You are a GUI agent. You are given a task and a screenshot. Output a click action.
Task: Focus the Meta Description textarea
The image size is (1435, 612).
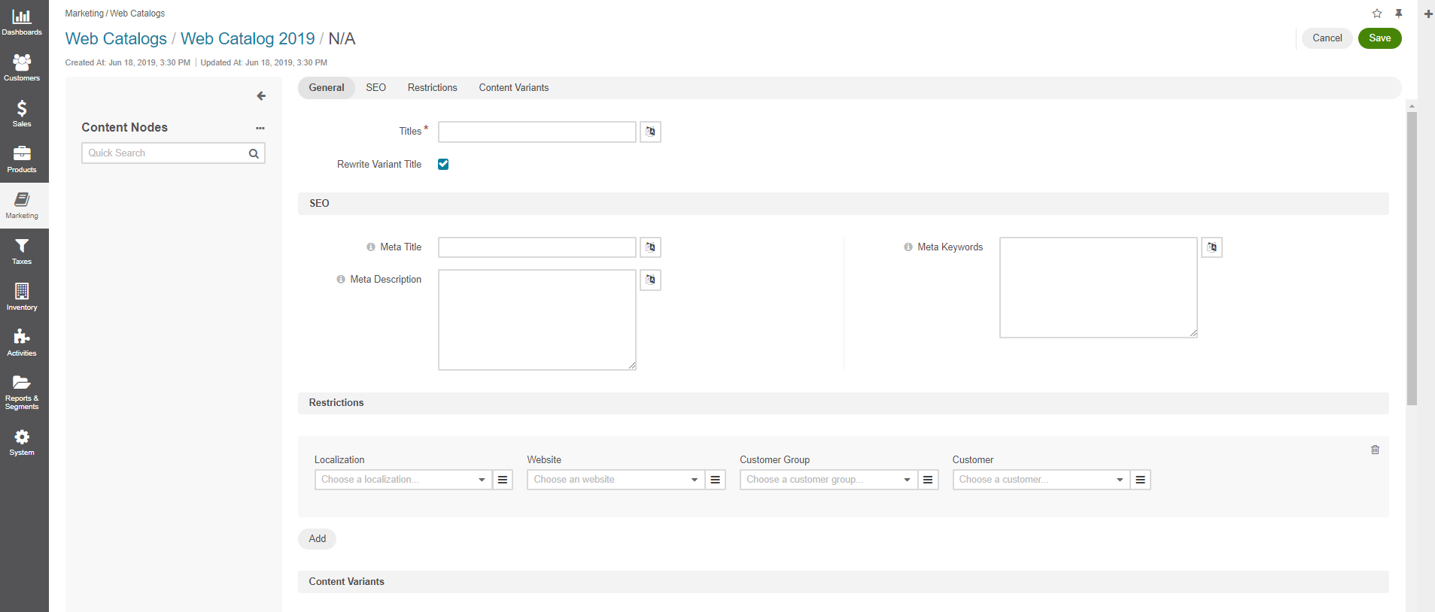pos(537,320)
